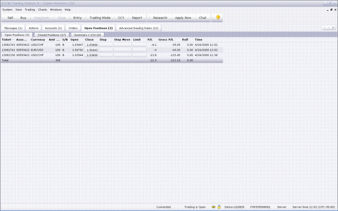The height and width of the screenshot is (211, 338).
Task: Open the Trading menu
Action: 30,10
